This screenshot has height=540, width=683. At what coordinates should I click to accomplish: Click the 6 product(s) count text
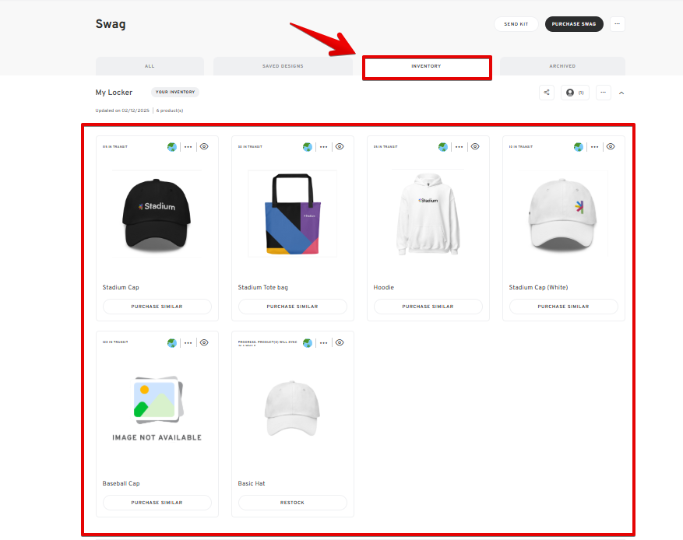(x=170, y=110)
